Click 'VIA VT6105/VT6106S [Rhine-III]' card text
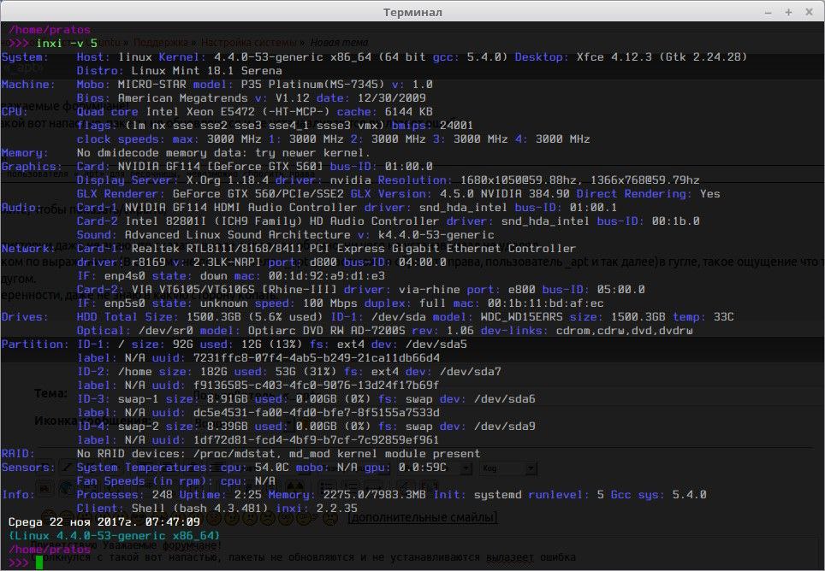This screenshot has width=825, height=571. tap(234, 289)
